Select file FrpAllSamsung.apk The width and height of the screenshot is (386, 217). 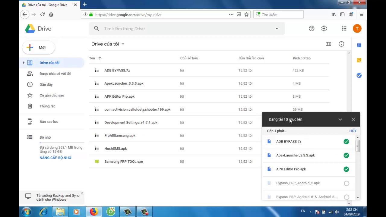209,136
